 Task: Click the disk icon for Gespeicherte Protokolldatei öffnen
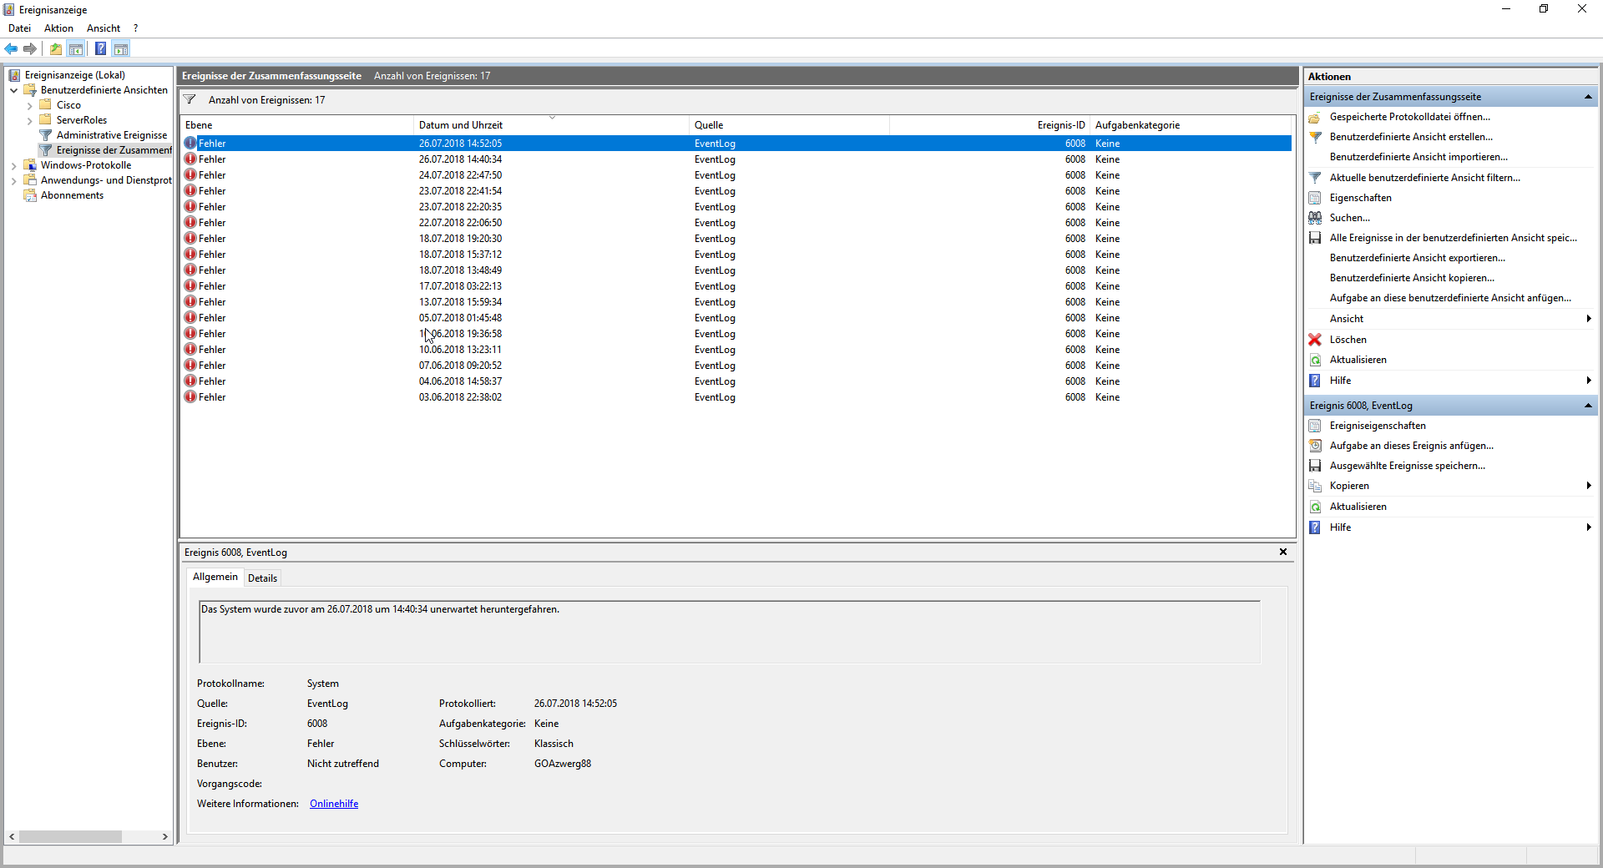(1315, 117)
